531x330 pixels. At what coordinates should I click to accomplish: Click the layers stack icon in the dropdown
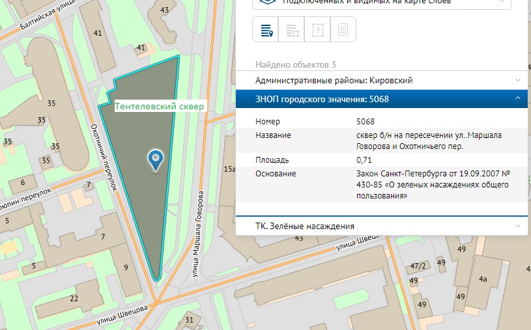[266, 2]
